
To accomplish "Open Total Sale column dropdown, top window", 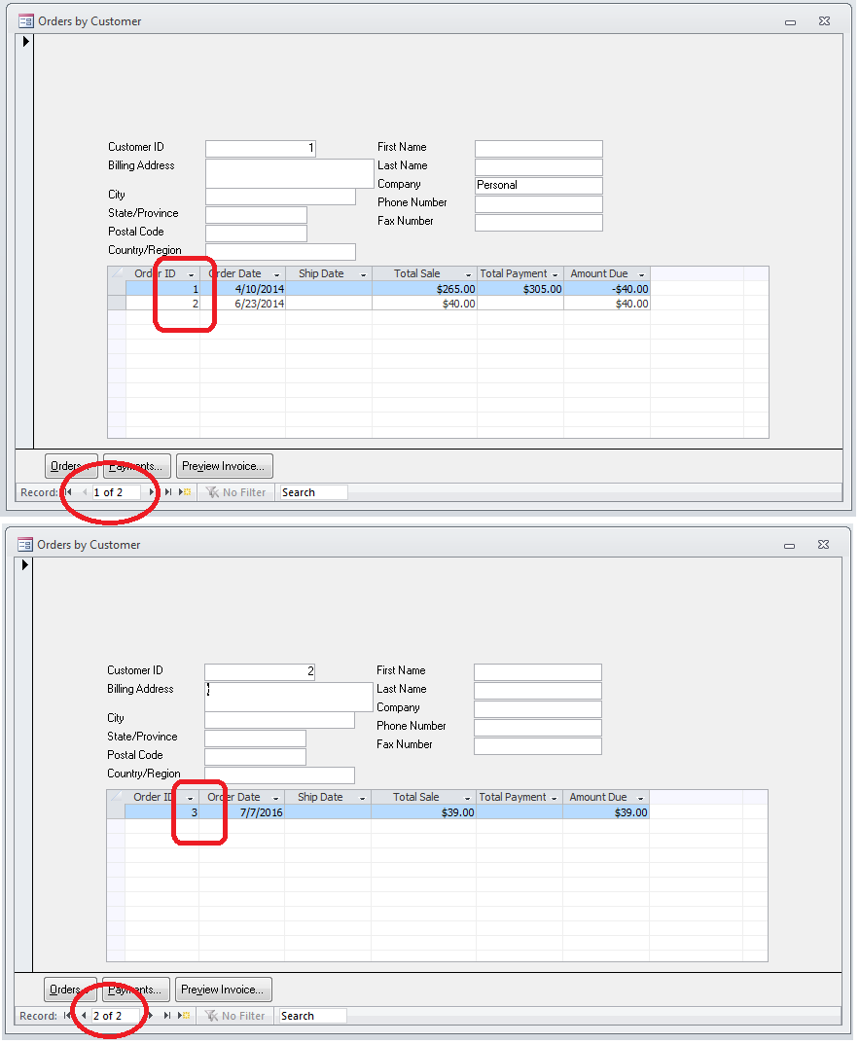I will 469,274.
